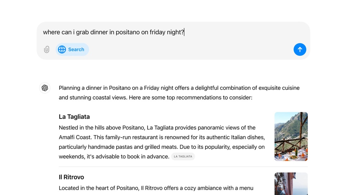Click the 'handmade pastas and grilled meats' line
This screenshot has height=195, width=347.
point(162,147)
